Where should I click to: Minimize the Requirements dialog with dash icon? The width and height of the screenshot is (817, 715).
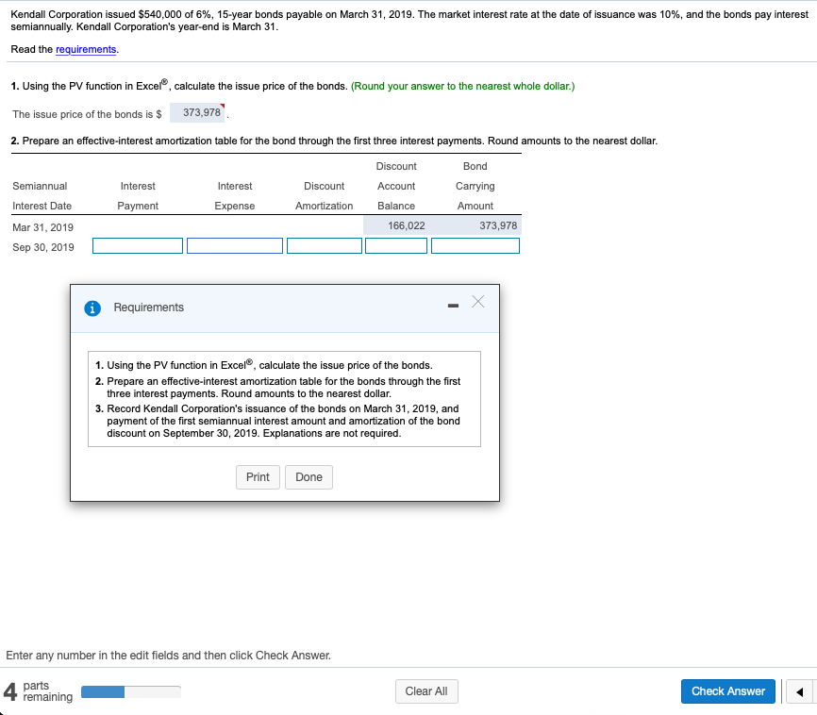[453, 306]
